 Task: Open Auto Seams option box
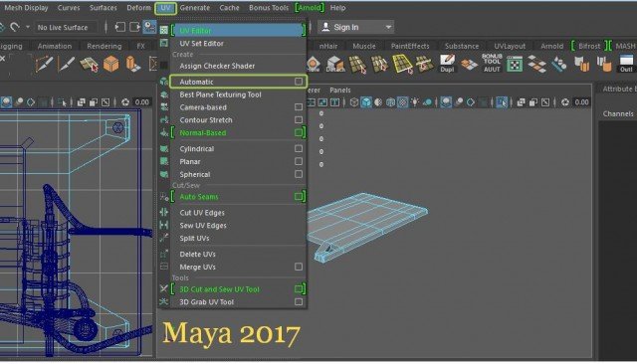click(299, 197)
